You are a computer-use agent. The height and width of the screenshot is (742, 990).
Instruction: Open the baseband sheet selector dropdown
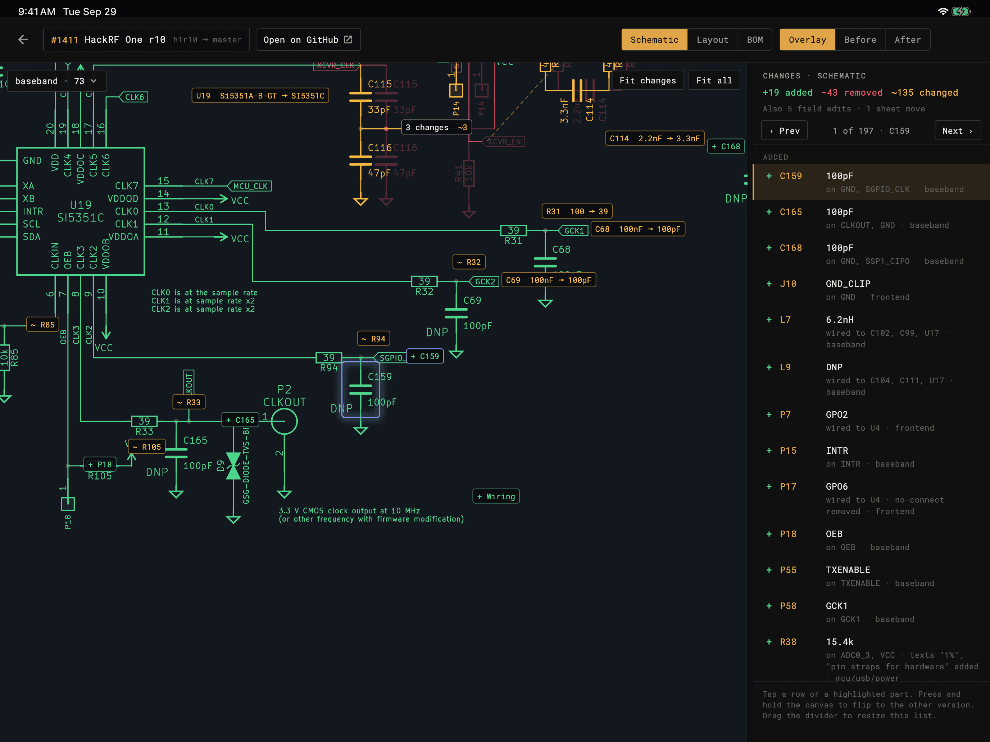coord(57,81)
